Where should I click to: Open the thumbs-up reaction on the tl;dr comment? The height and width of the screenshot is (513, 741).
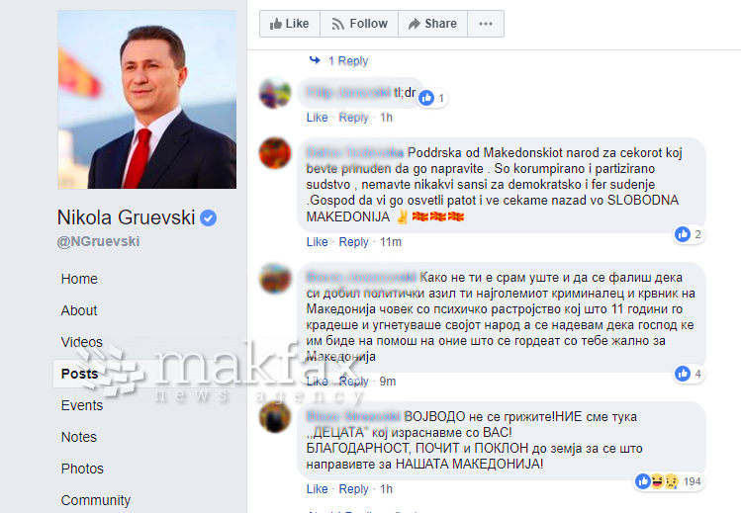coord(426,98)
